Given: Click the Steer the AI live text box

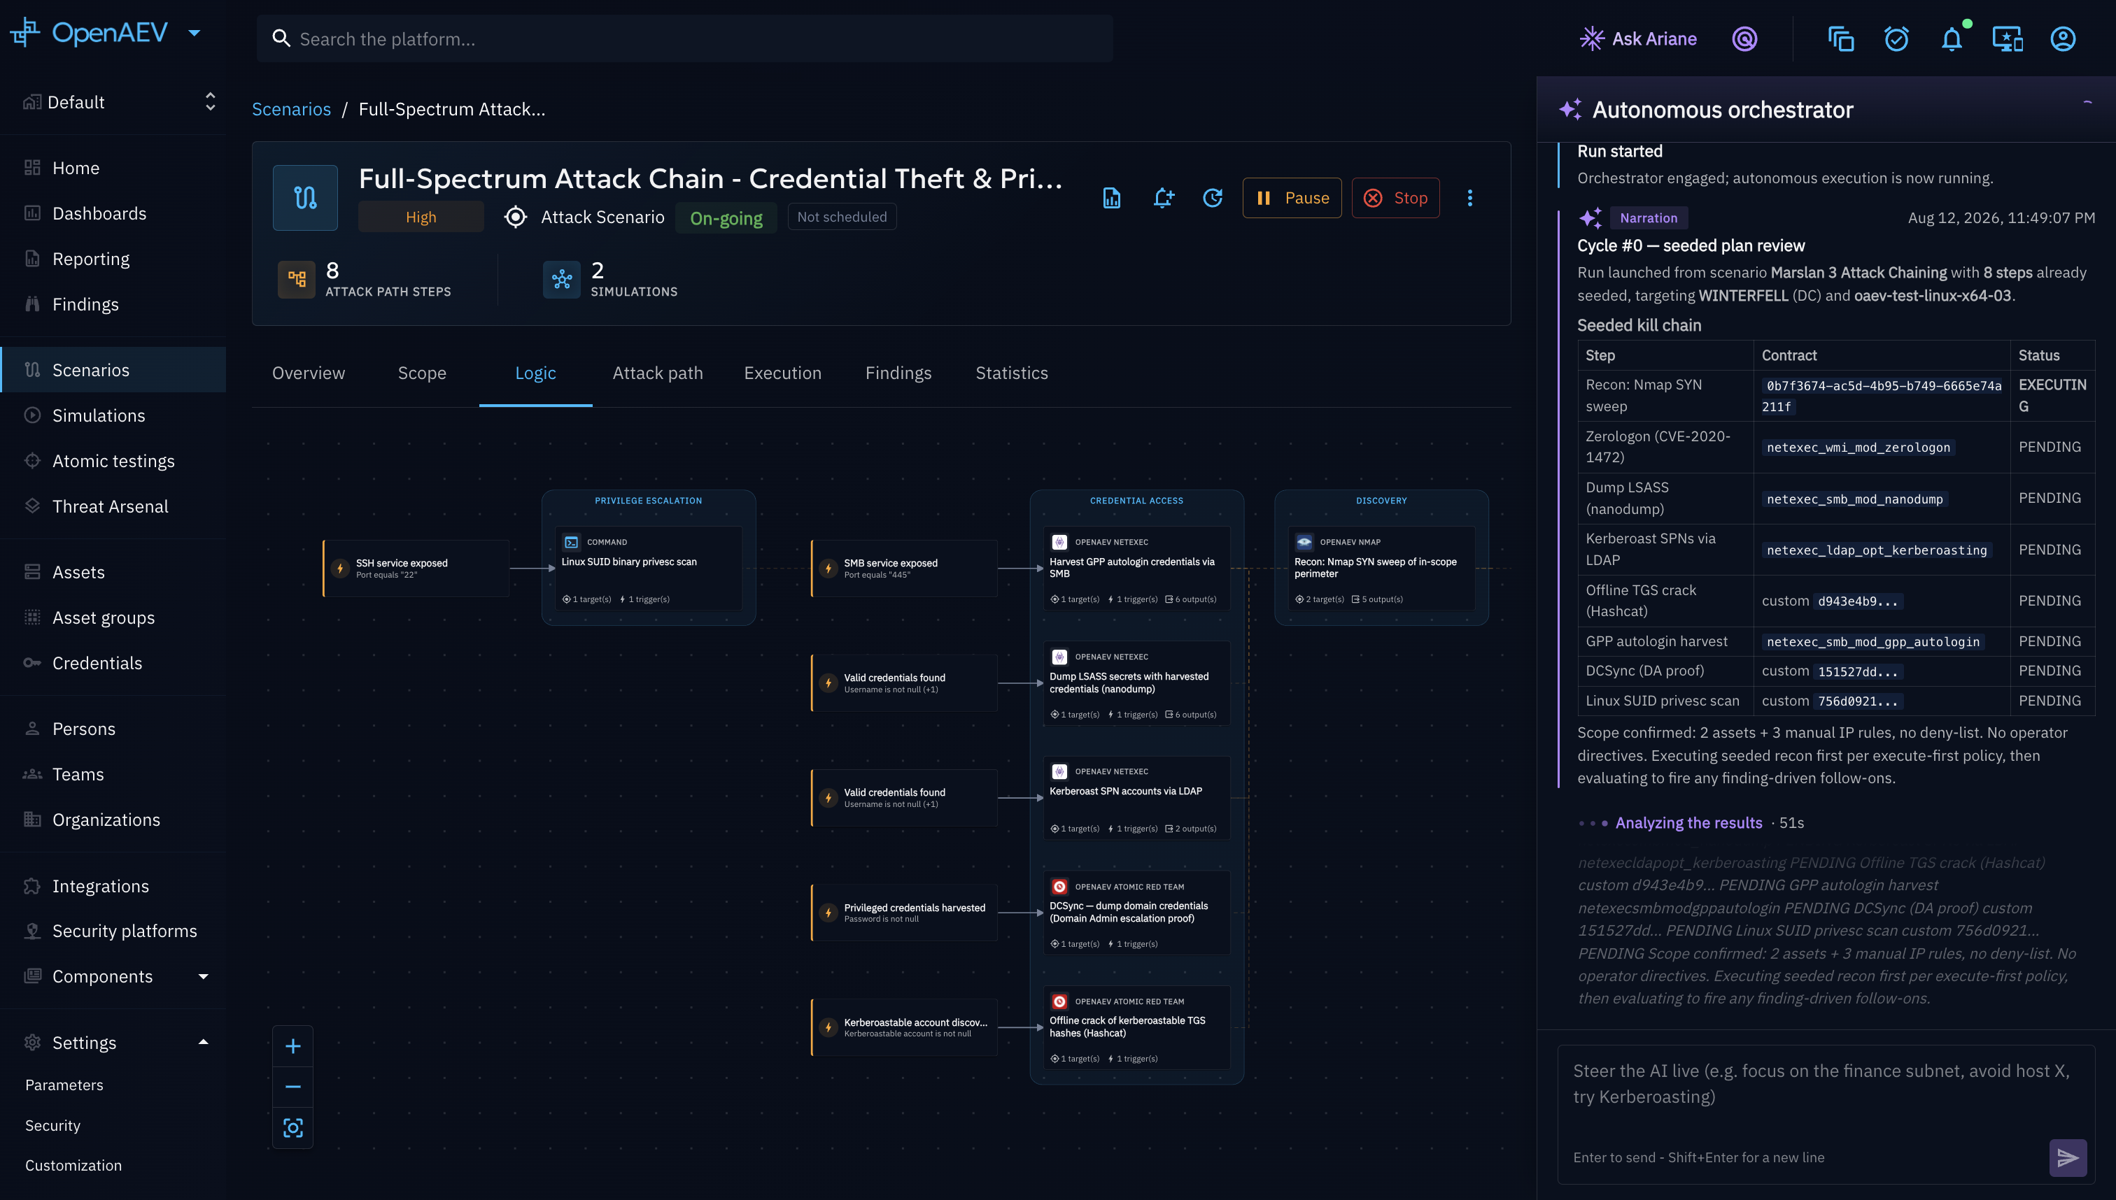Looking at the screenshot, I should [1825, 1097].
